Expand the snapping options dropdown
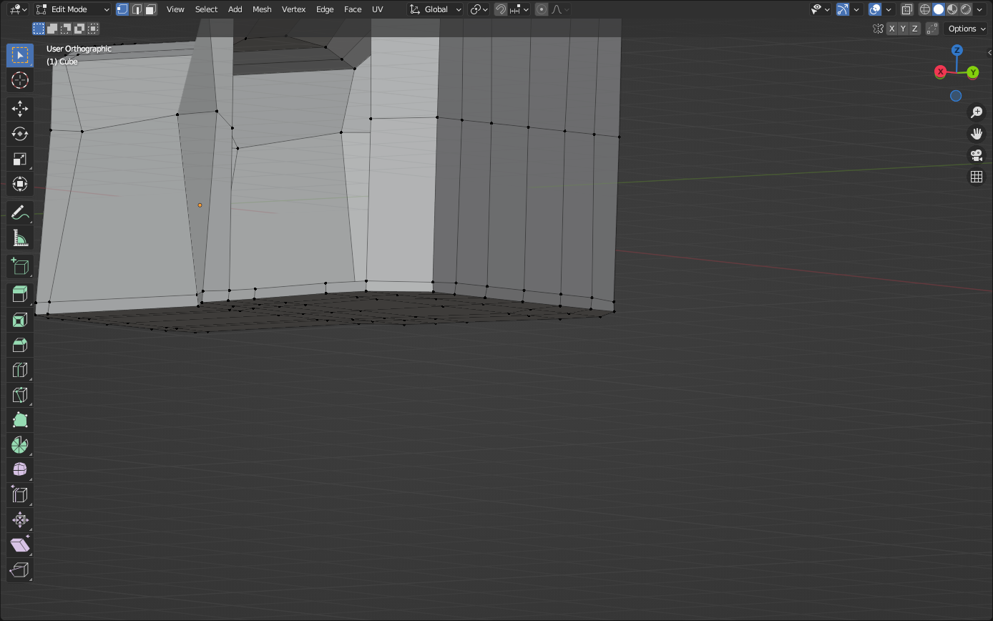Screen dimensions: 993x621 519,9
